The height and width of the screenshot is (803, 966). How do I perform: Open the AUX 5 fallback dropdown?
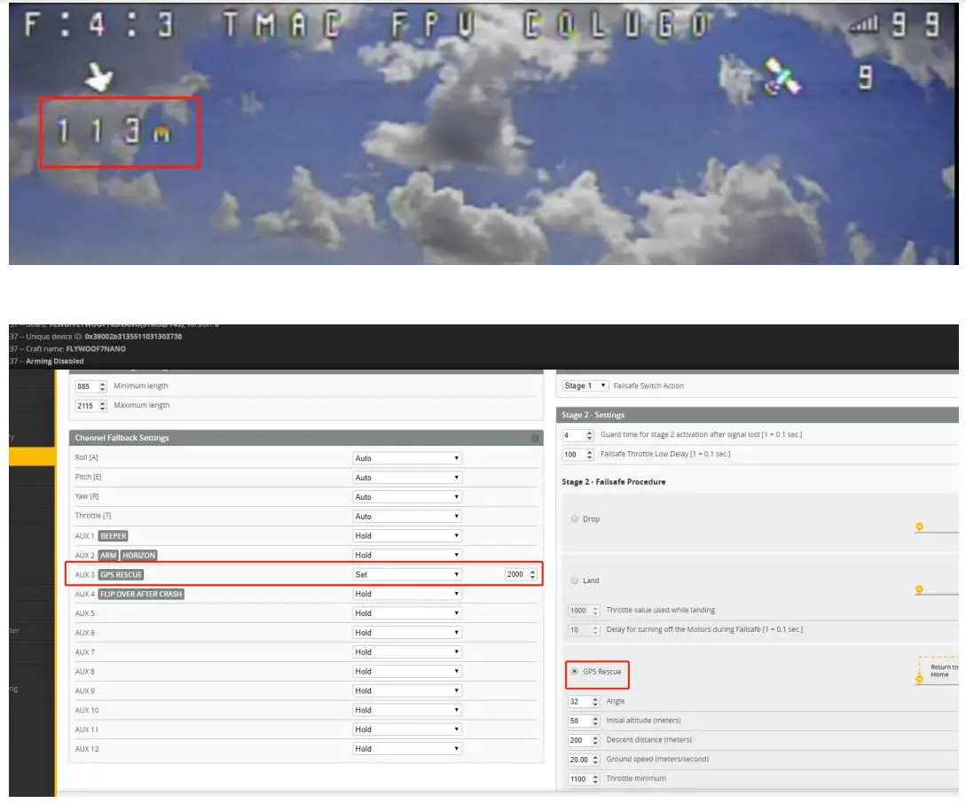pos(407,613)
